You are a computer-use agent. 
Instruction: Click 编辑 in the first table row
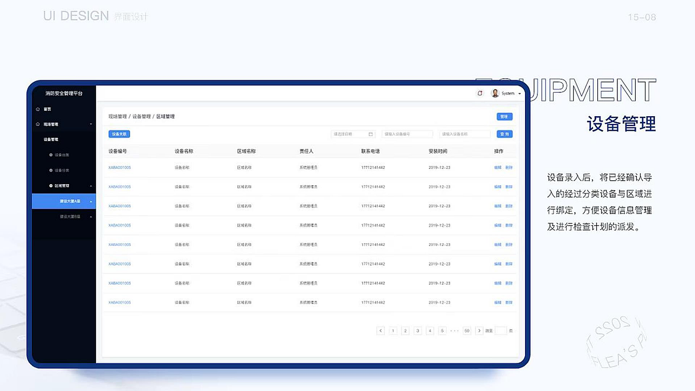[x=498, y=167]
